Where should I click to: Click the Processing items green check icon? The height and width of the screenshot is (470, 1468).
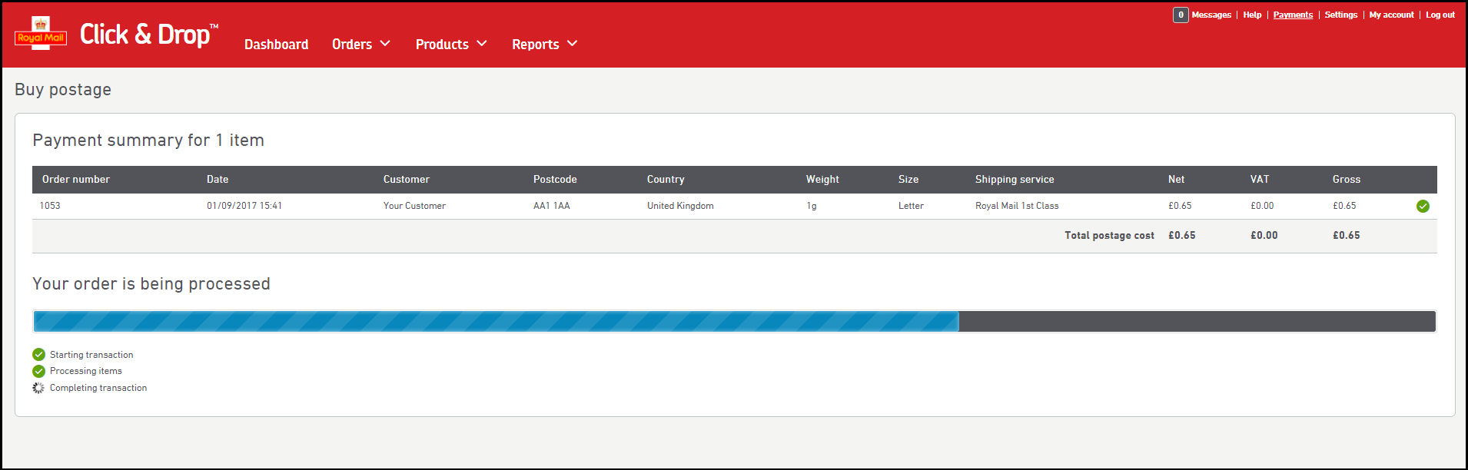click(38, 371)
